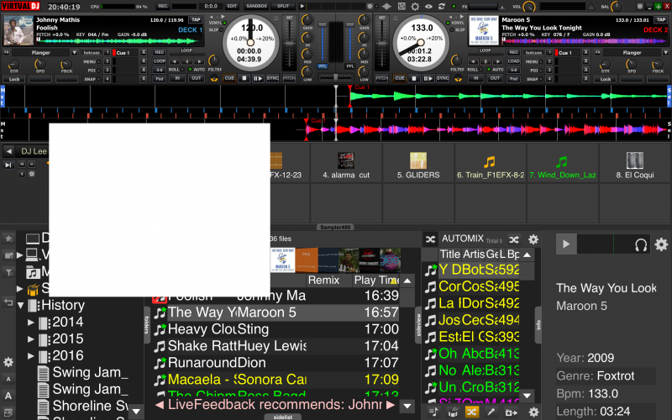Click the favorites star icon in browser sidebar

pyautogui.click(x=8, y=239)
